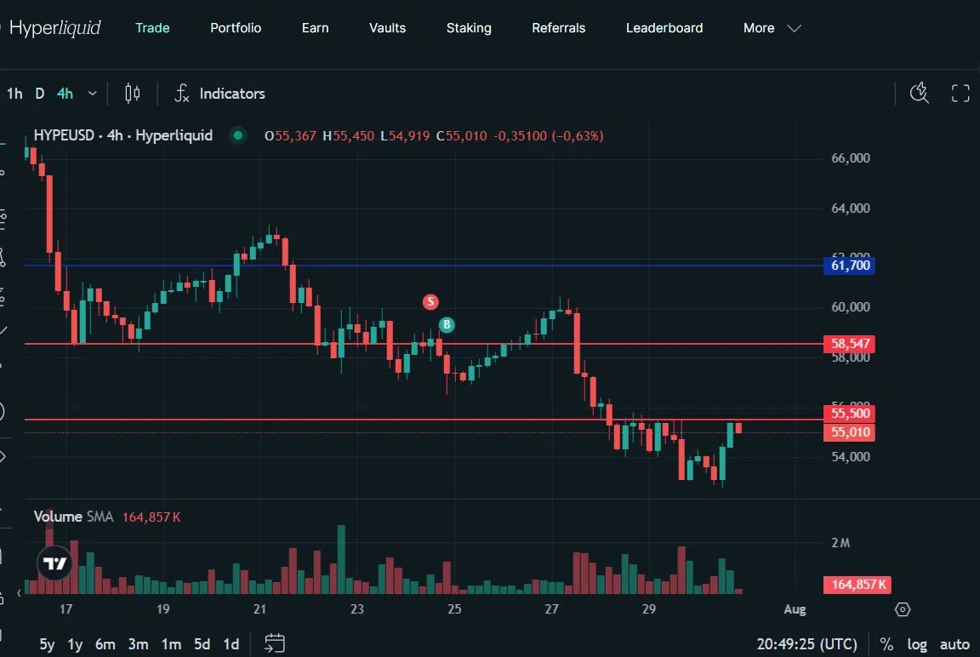Open the Portfolio tab

click(x=236, y=28)
